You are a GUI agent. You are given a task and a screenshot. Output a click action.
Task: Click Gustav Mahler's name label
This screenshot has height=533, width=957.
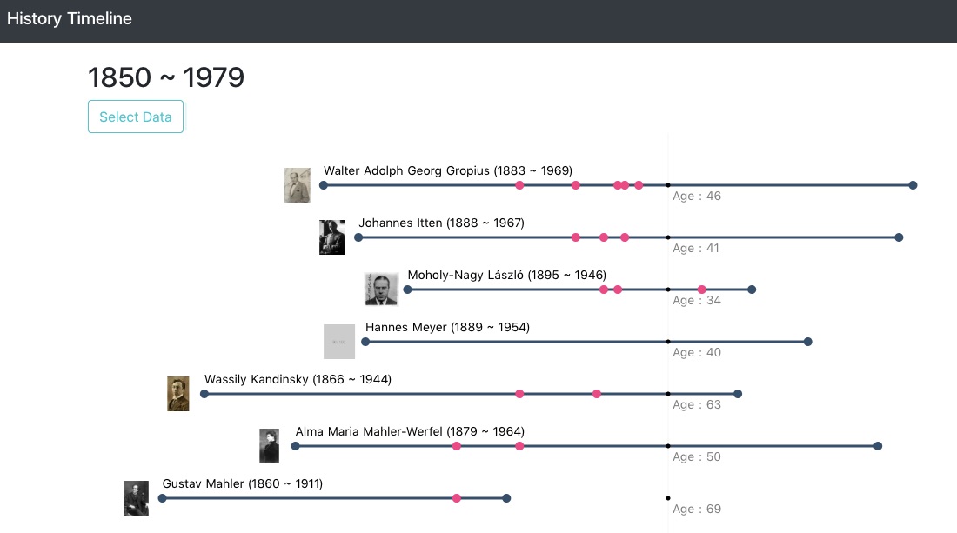tap(243, 483)
